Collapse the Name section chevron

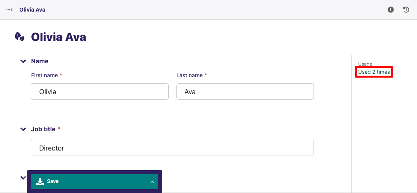pos(23,61)
